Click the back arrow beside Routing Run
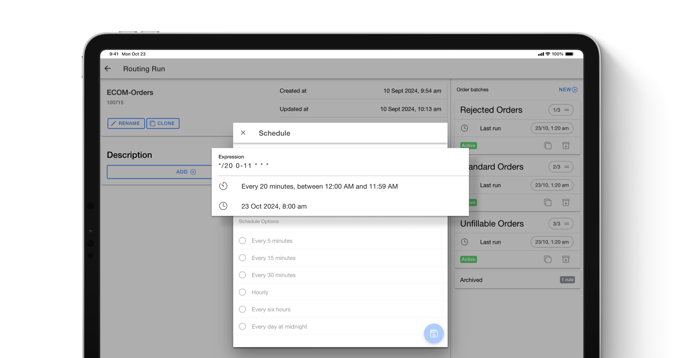The image size is (684, 358). tap(108, 68)
